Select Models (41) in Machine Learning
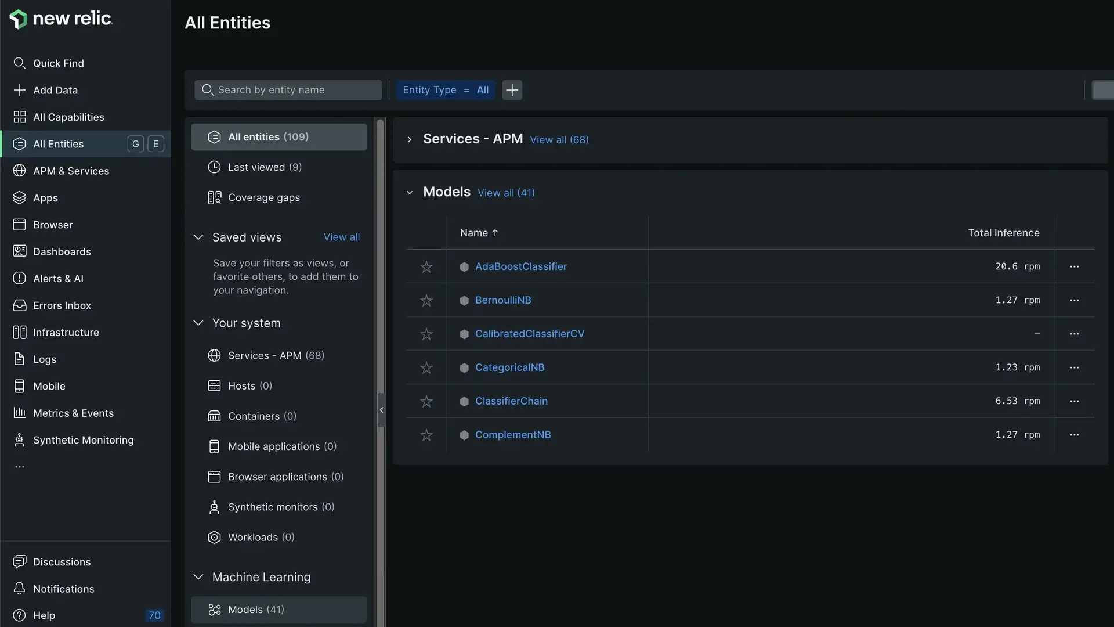 click(x=256, y=610)
